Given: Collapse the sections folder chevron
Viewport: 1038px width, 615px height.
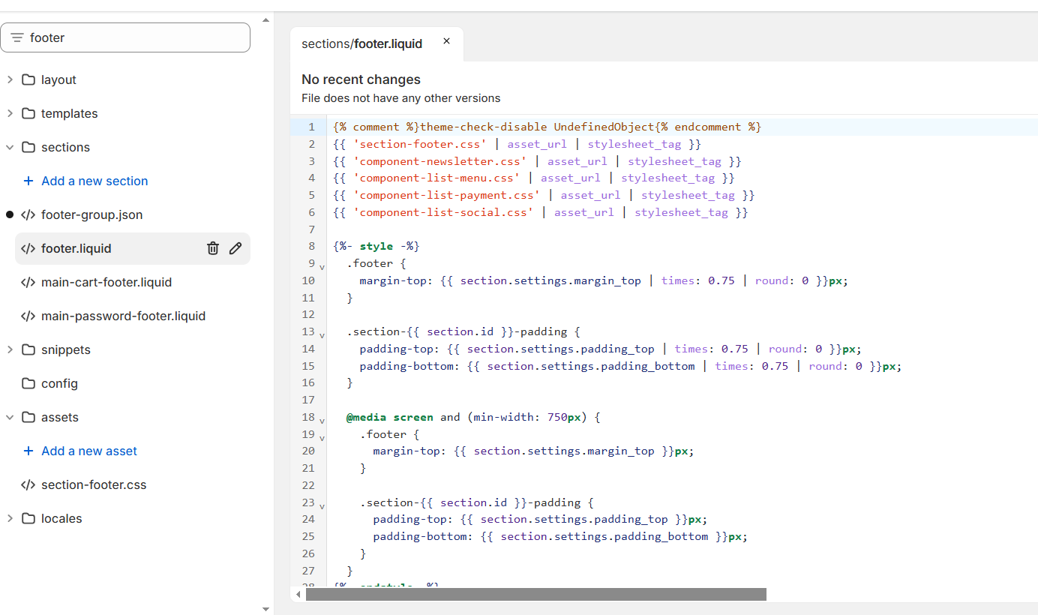Looking at the screenshot, I should click(10, 147).
